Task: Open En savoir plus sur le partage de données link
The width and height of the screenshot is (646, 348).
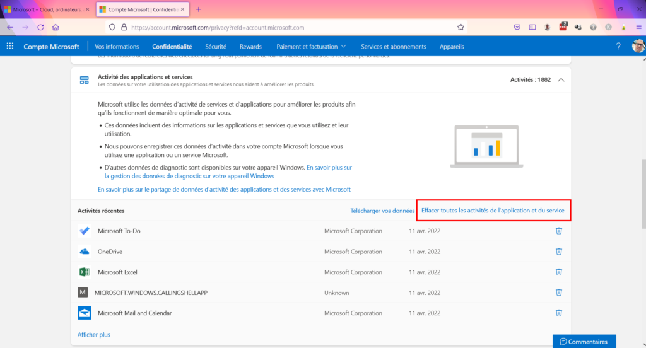Action: [224, 189]
